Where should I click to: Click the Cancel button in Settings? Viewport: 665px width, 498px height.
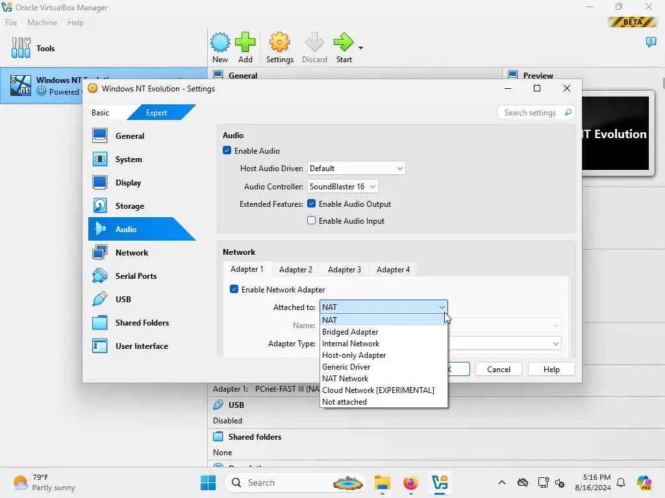[498, 369]
